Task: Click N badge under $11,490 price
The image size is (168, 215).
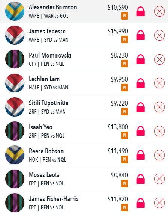Action: tap(125, 159)
